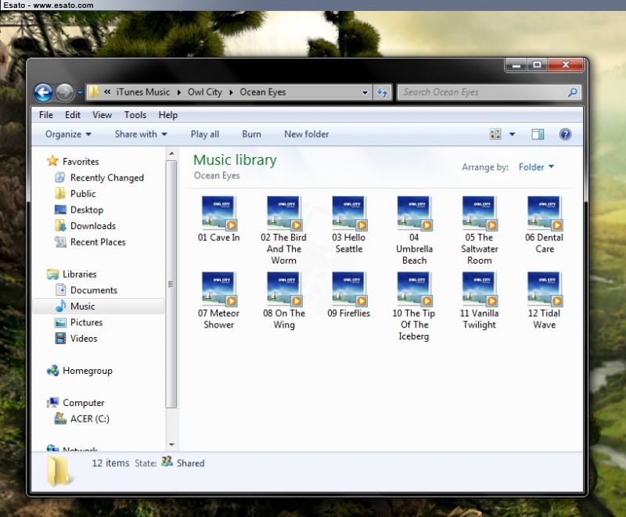
Task: Open Documents library
Action: (x=94, y=290)
